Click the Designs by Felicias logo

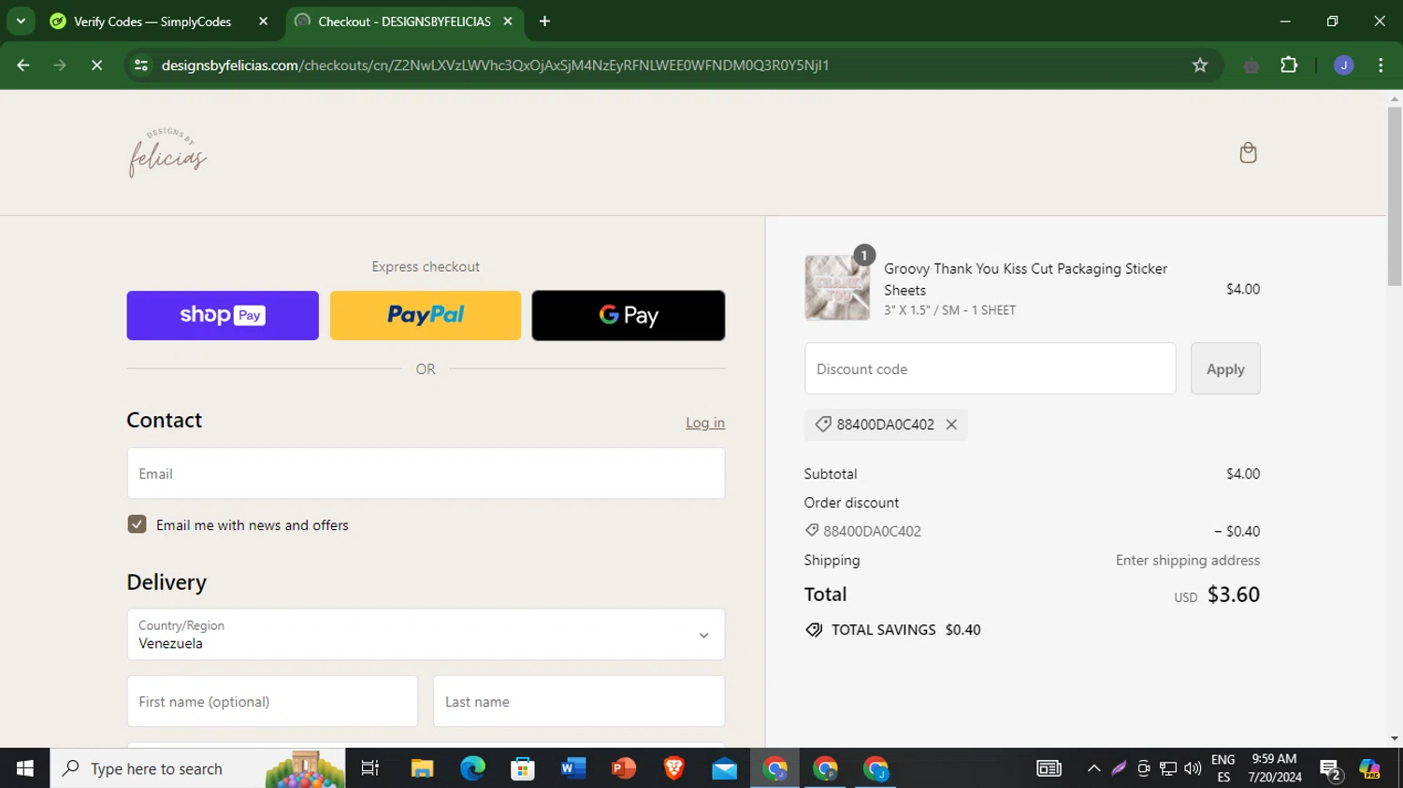167,152
